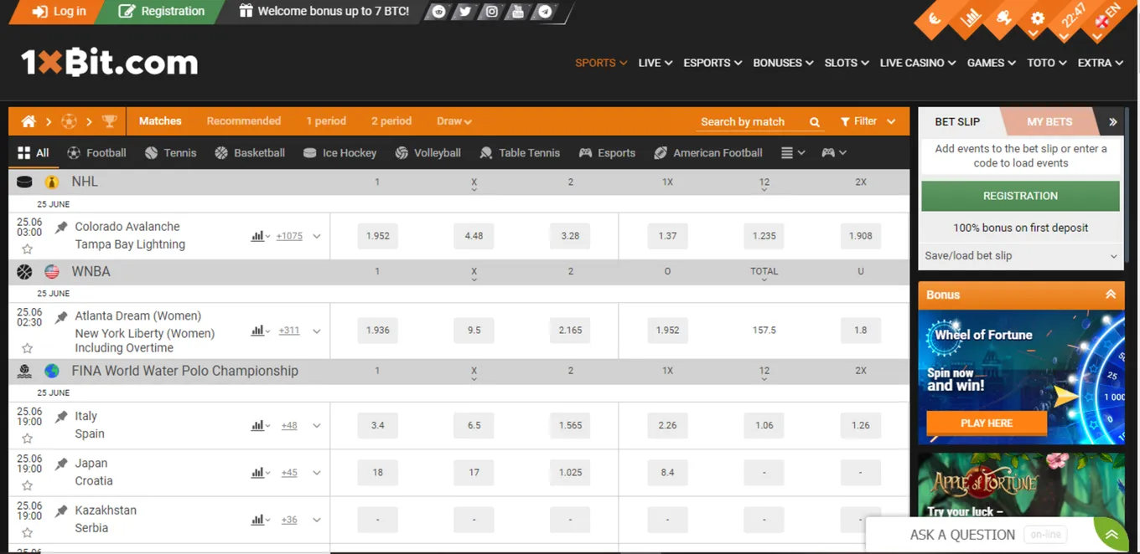Expand Save/load bet slip
1140x554 pixels.
pos(1021,256)
